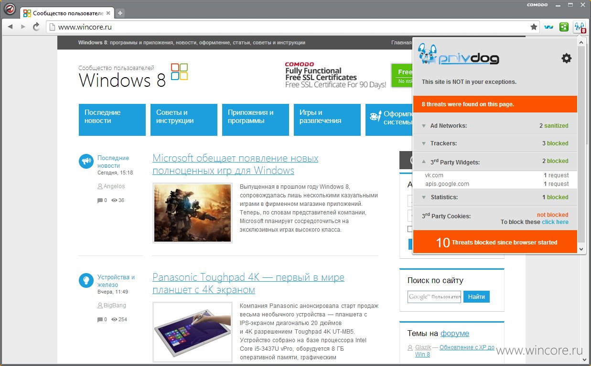The width and height of the screenshot is (591, 366).
Task: Click the tab favicon for wincore site
Action: pyautogui.click(x=27, y=13)
